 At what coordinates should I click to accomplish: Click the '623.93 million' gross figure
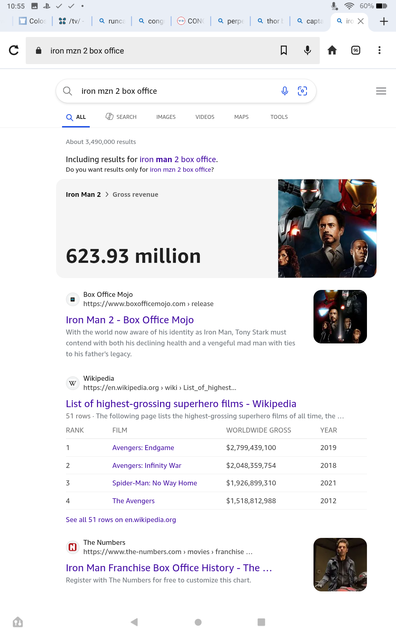pos(133,256)
